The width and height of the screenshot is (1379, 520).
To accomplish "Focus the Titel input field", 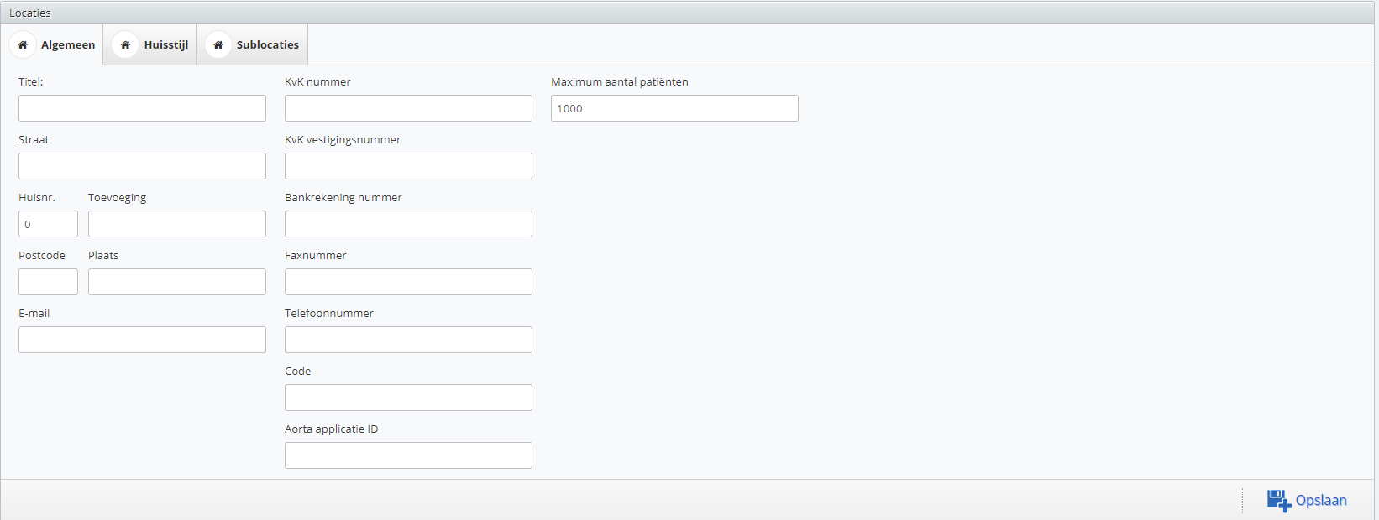I will [142, 108].
